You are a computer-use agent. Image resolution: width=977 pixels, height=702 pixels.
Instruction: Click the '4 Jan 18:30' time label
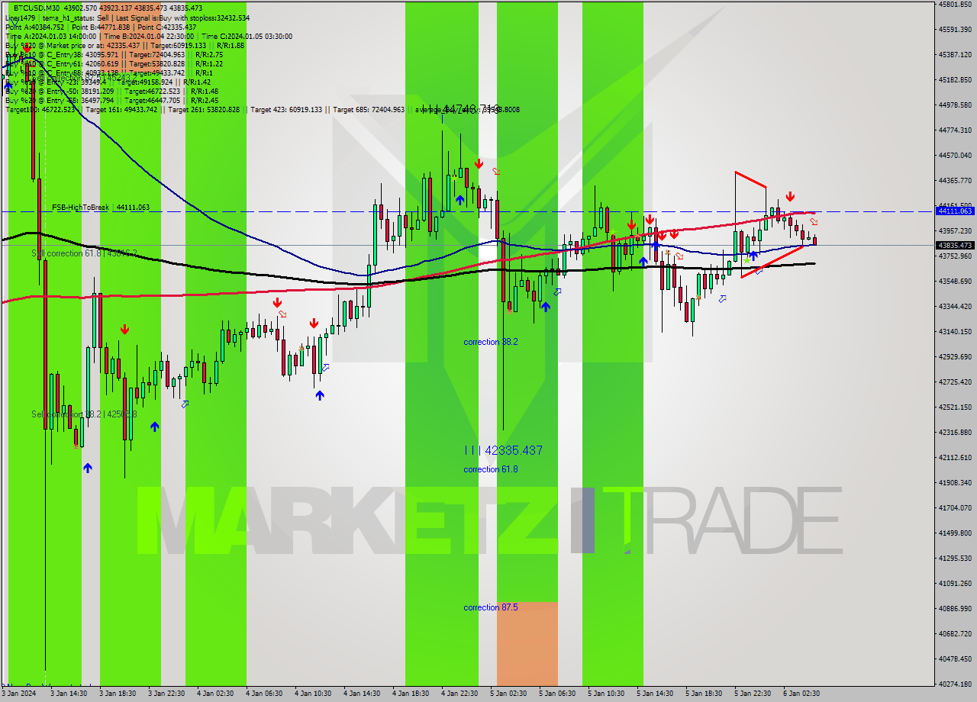click(x=411, y=694)
